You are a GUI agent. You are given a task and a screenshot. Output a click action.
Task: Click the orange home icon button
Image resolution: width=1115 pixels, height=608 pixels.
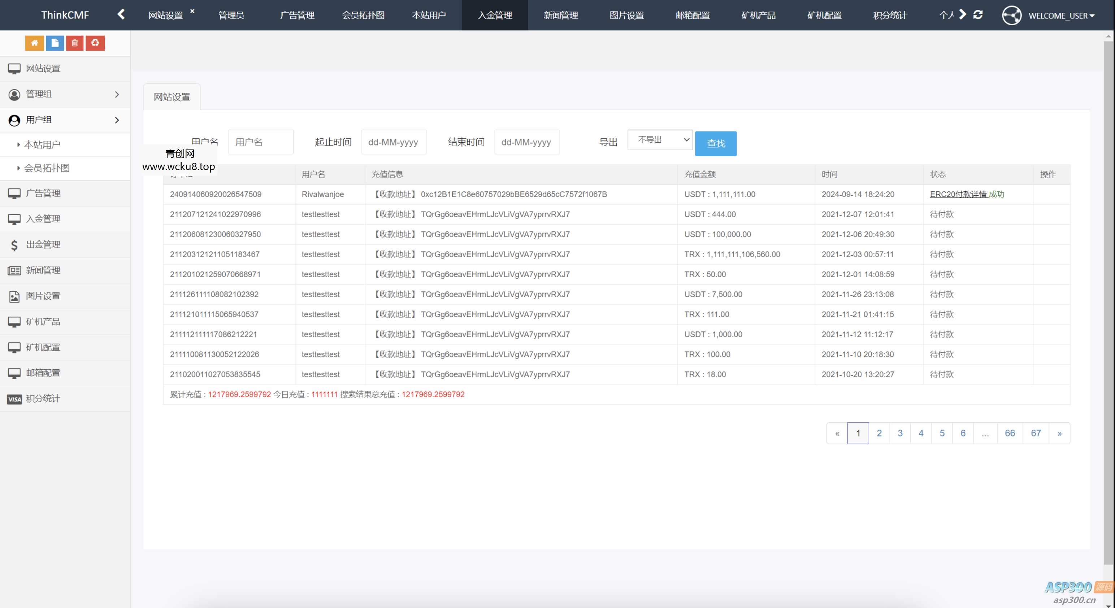(34, 43)
